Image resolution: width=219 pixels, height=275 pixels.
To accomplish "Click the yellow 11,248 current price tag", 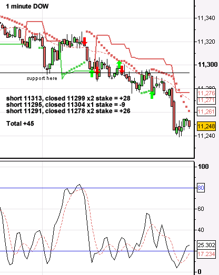I will (206, 126).
